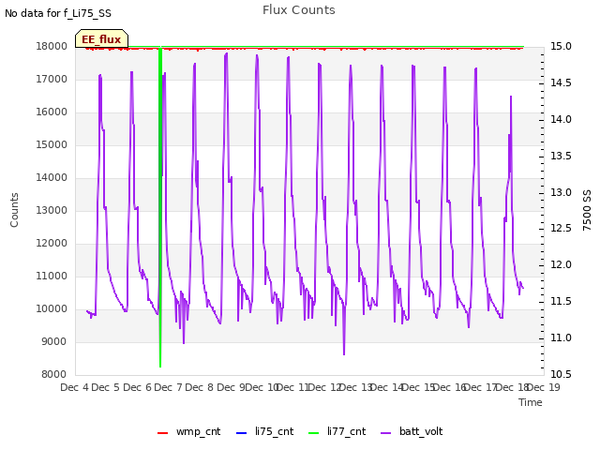This screenshot has height=450, width=600.
Task: Click the Dec 5 x-axis tick label
Action: [x=106, y=387]
